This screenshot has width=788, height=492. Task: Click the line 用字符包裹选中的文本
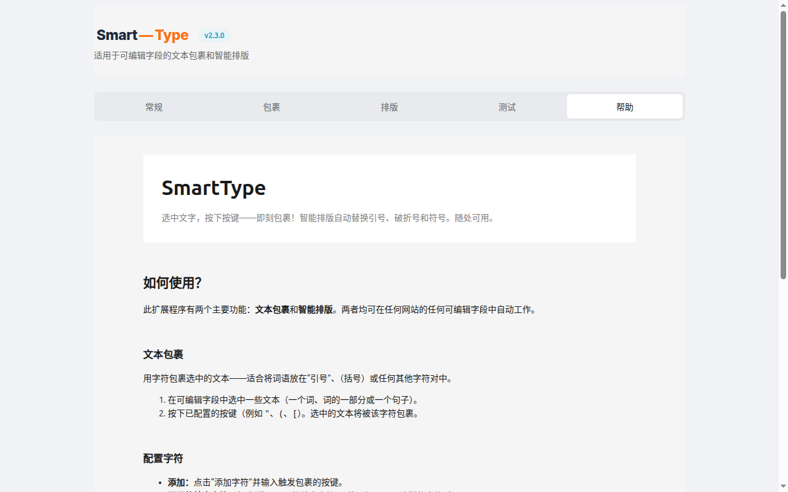tap(299, 379)
